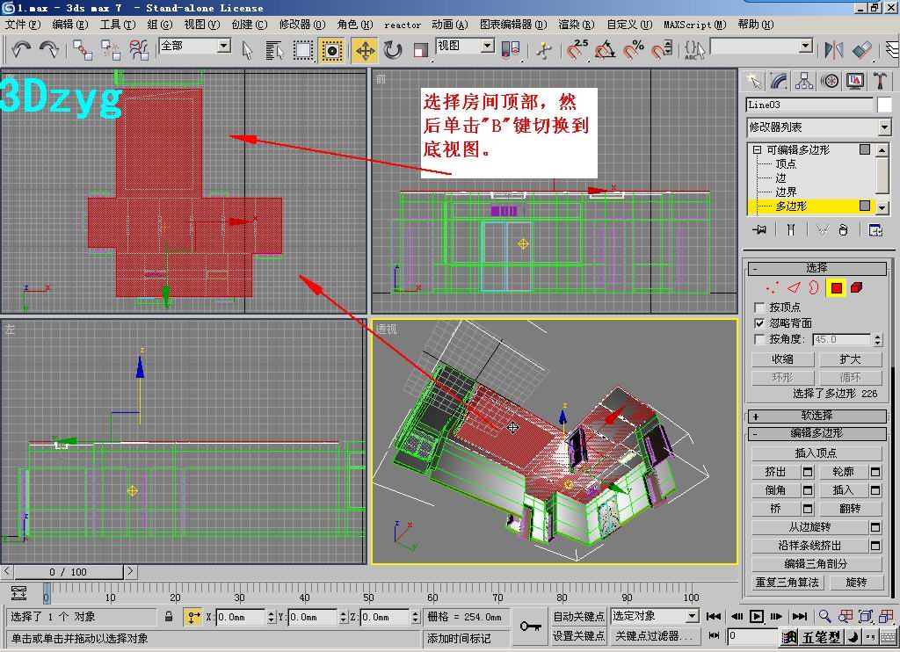Screen dimensions: 900x652
Task: Activate the Select and Move tool
Action: click(365, 50)
